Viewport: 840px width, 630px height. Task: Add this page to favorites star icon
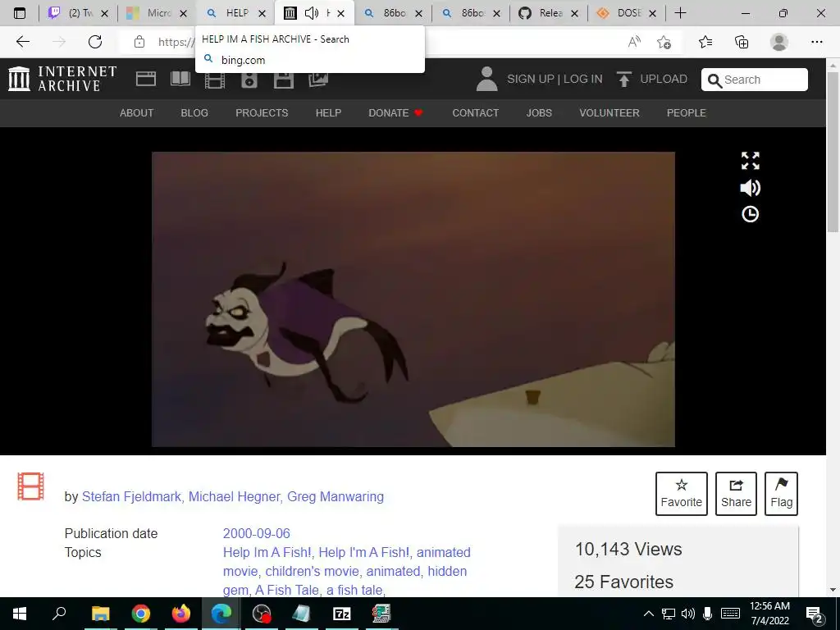664,42
